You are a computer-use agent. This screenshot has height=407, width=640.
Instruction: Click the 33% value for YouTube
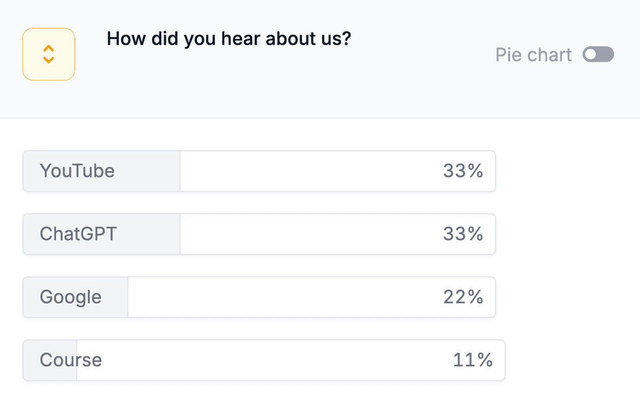463,171
